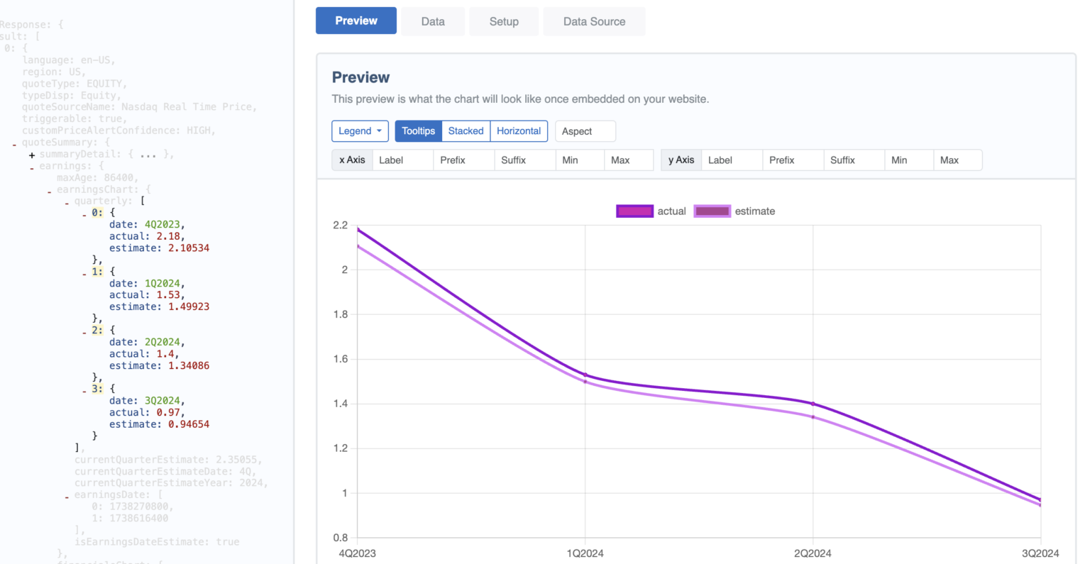Screen dimensions: 1090x564
Task: Select the estimate value 1.34086
Action: [x=189, y=365]
